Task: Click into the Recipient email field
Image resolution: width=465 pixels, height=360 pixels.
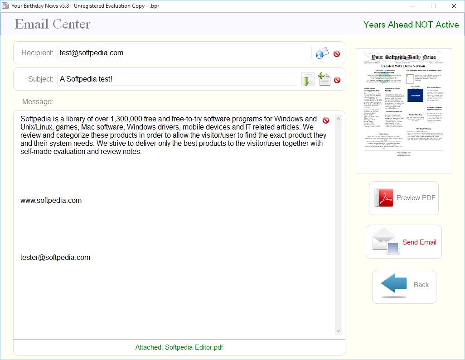Action: pyautogui.click(x=184, y=53)
